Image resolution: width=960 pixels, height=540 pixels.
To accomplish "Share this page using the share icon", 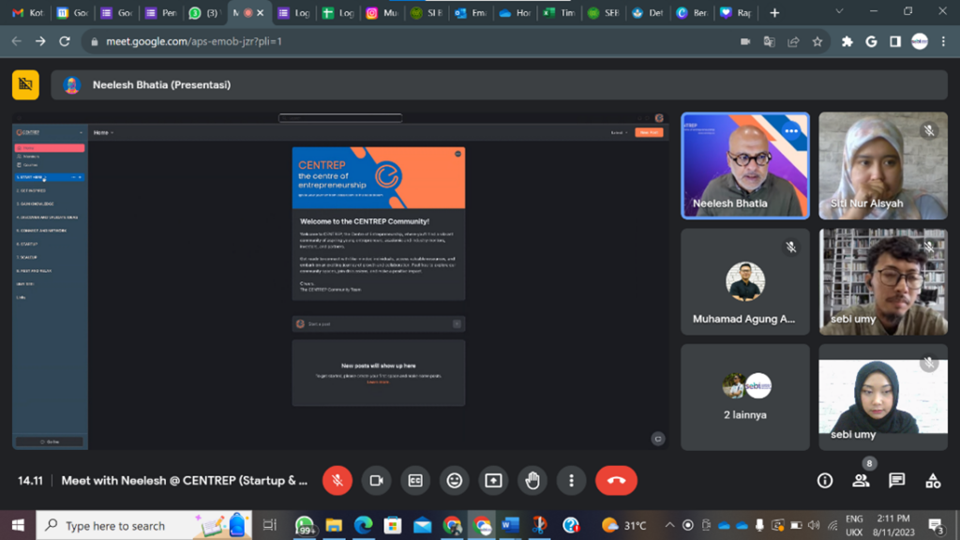I will (793, 41).
